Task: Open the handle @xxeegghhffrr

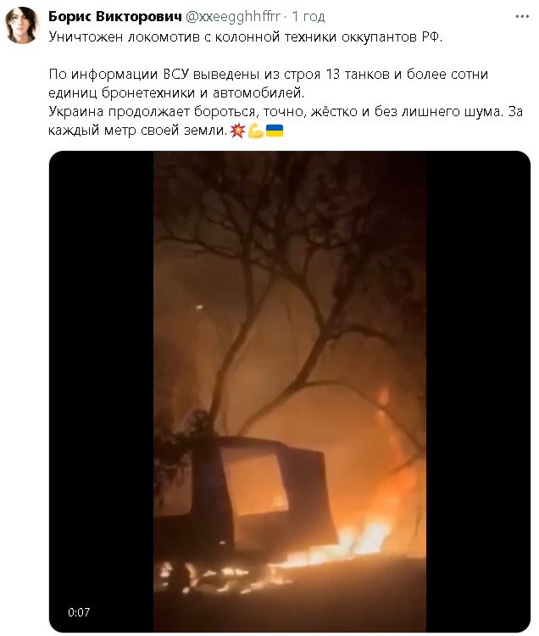Action: [x=232, y=17]
